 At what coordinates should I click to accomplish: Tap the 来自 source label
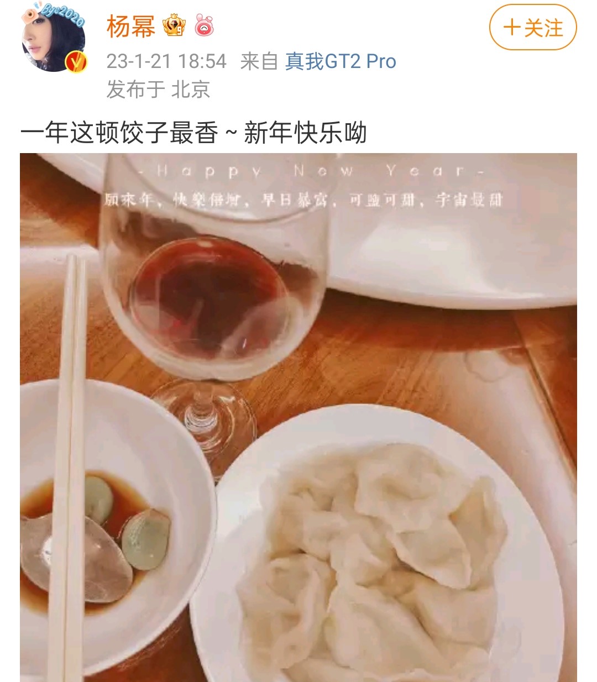(259, 61)
